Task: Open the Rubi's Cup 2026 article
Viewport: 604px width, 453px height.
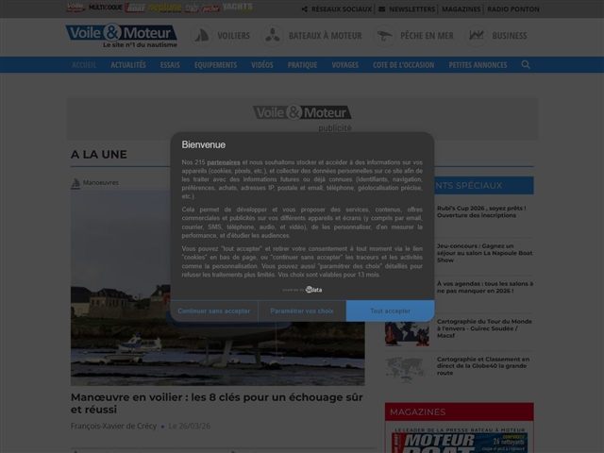Action: [480, 212]
